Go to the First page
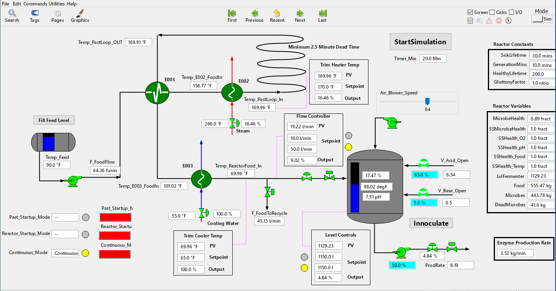Viewport: 556px width, 291px height. [232, 16]
